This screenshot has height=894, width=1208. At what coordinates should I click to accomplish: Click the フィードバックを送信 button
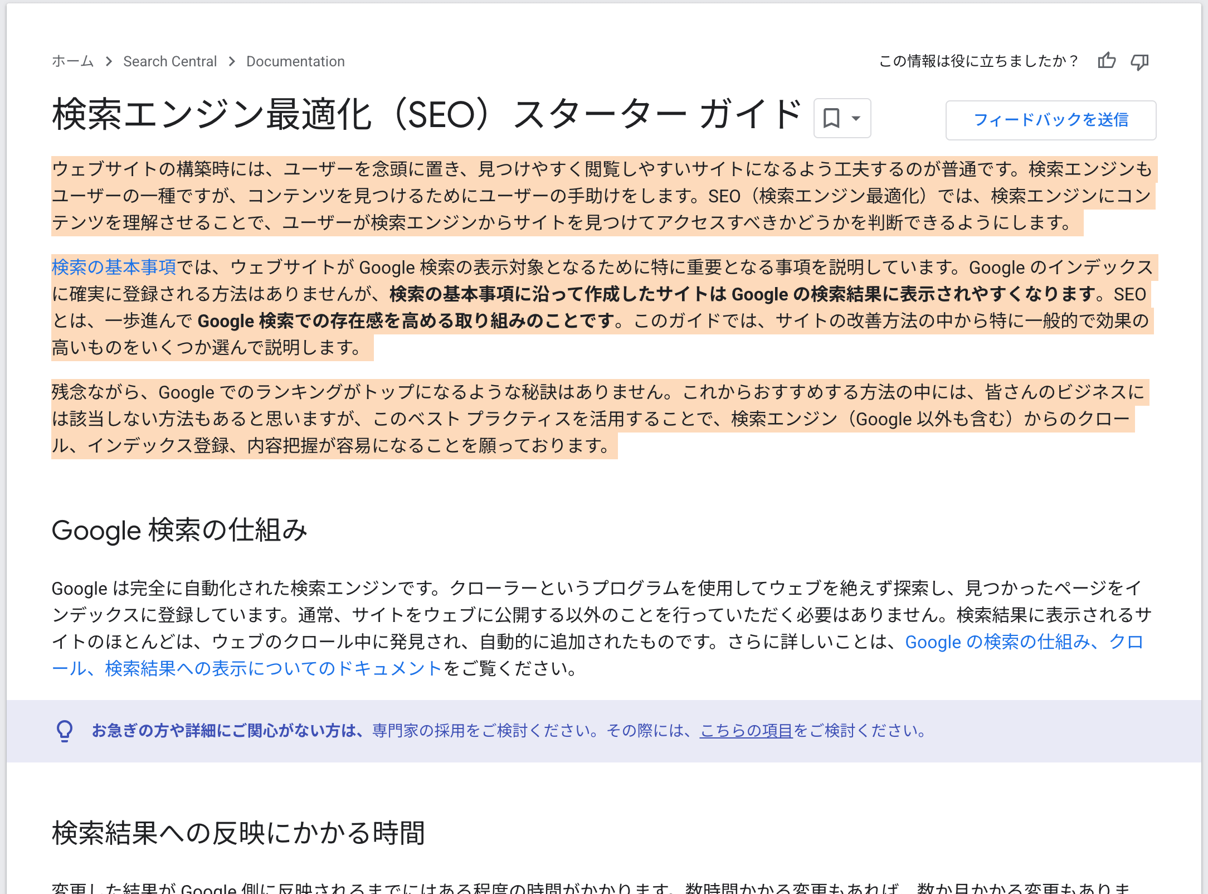[1052, 120]
